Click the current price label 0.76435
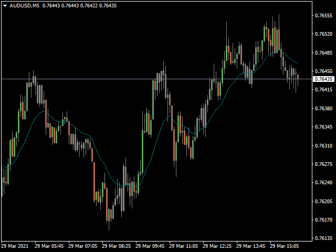This screenshot has height=252, width=336. click(323, 79)
